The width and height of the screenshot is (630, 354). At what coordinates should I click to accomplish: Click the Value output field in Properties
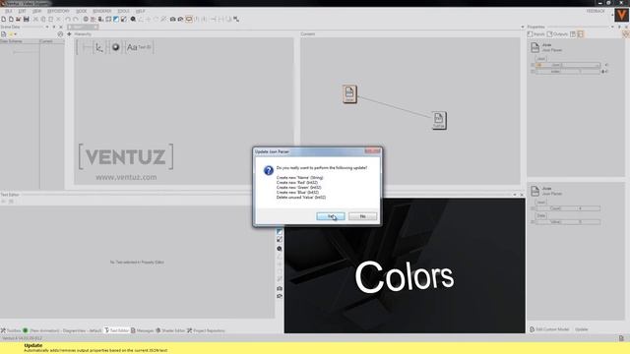[568, 221]
